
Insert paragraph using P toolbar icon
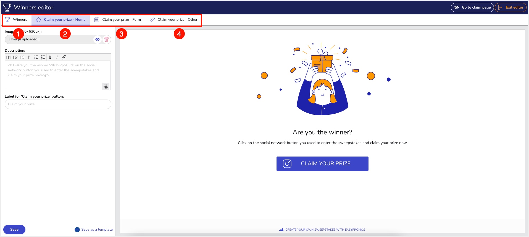(29, 57)
